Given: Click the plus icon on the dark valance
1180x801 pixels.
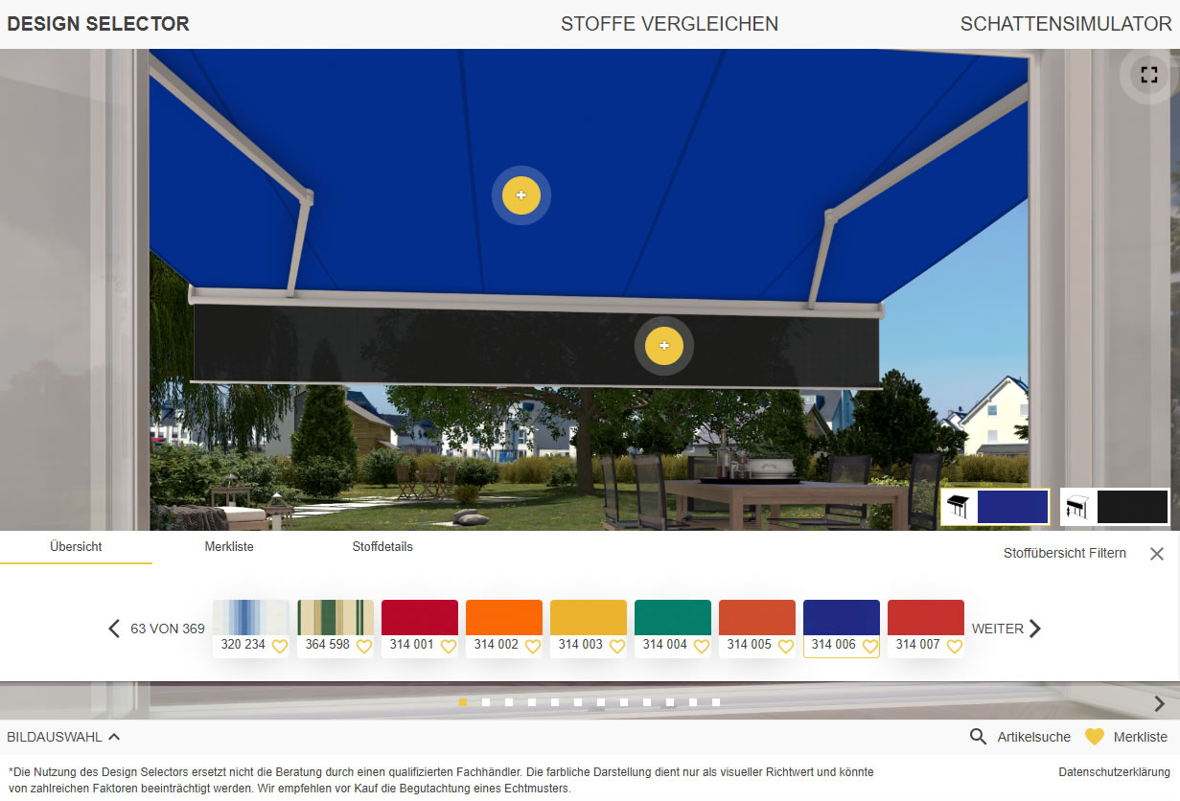Looking at the screenshot, I should [663, 344].
